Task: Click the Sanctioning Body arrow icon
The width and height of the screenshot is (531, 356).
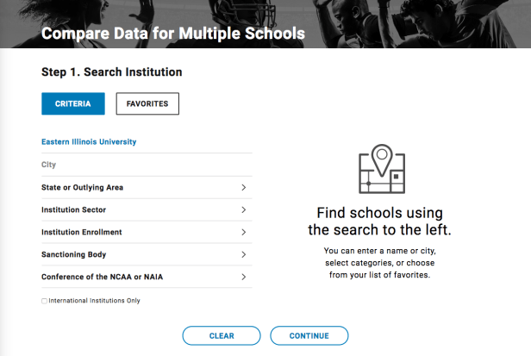Action: (x=244, y=254)
